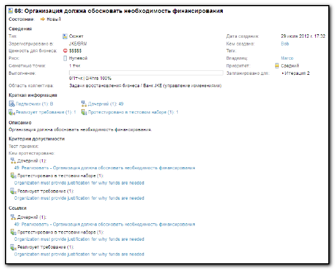Click the risk icon next to Нулевой
The height and width of the screenshot is (270, 335).
pos(65,58)
